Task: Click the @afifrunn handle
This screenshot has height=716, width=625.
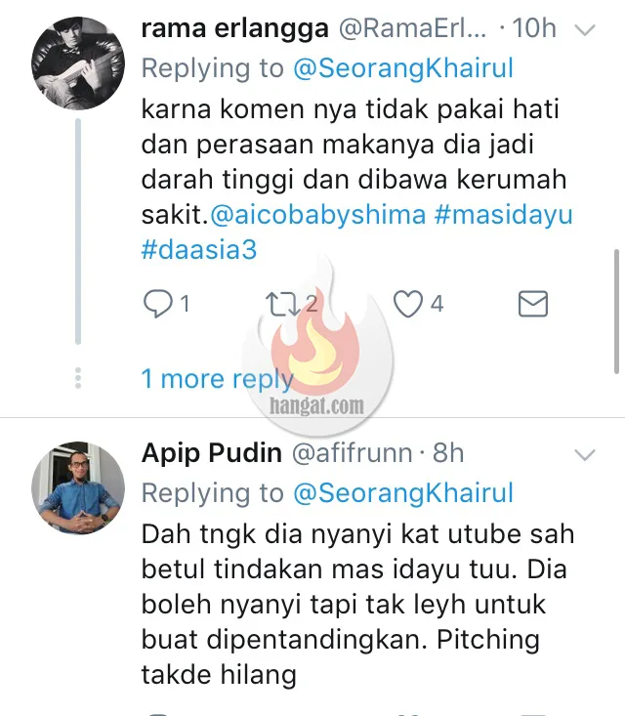Action: point(352,453)
